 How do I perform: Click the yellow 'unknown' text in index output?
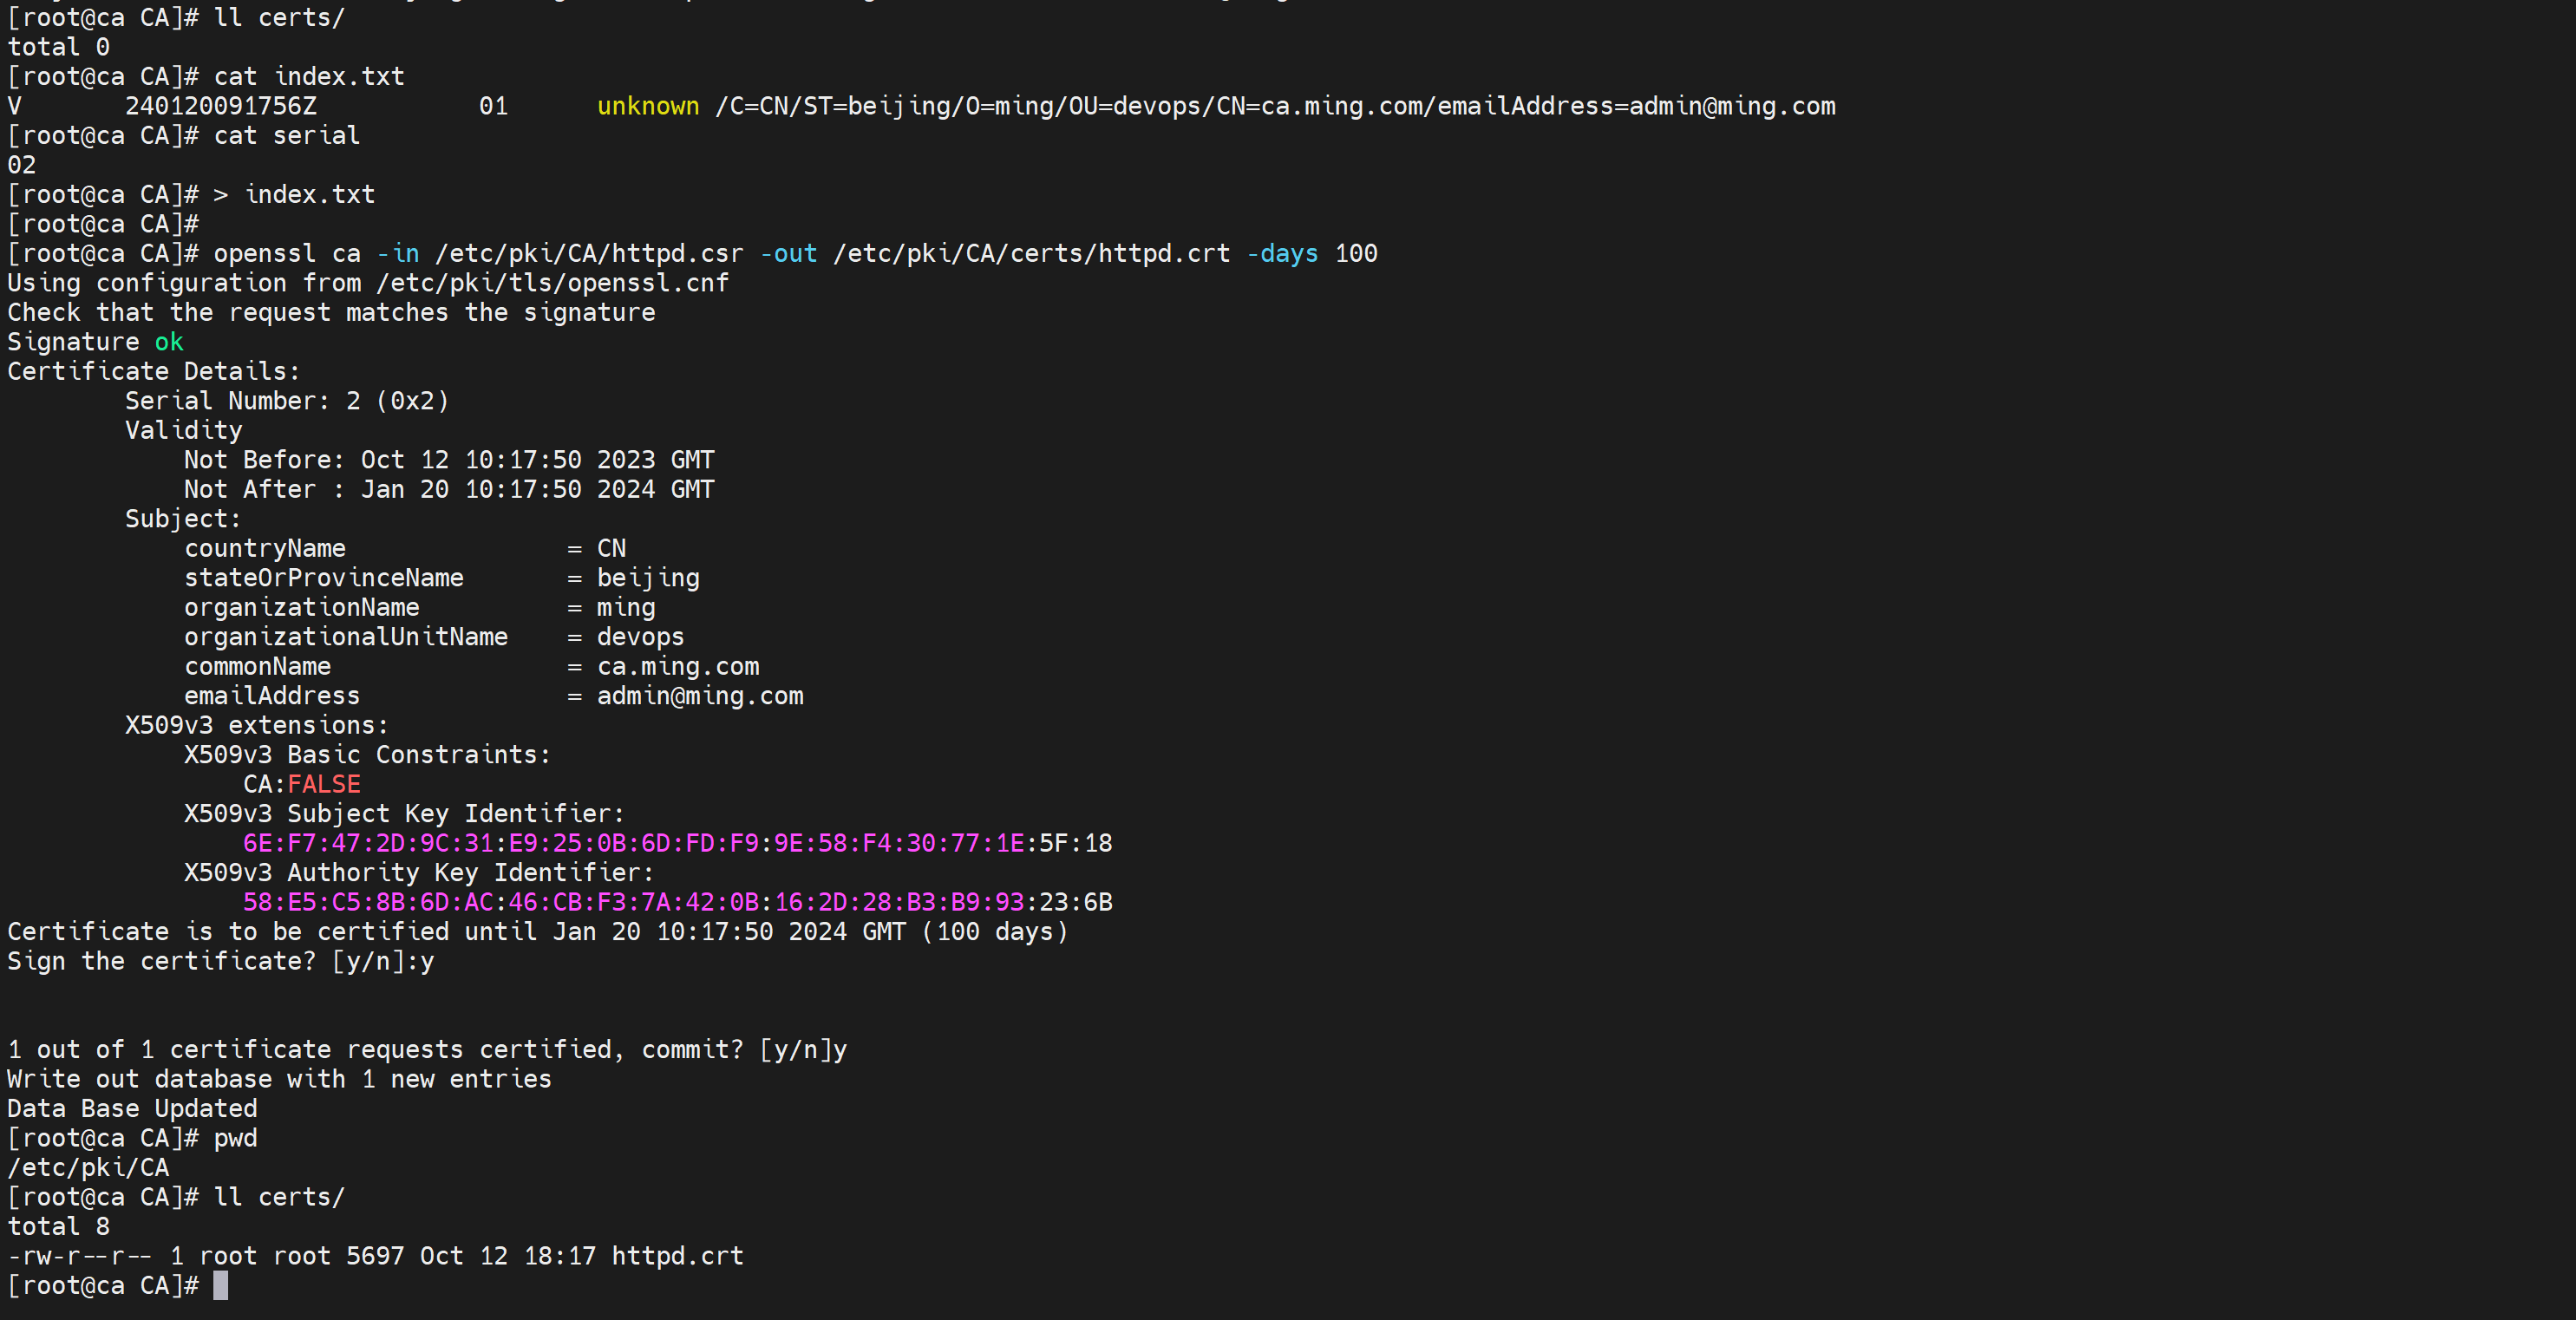coord(648,106)
